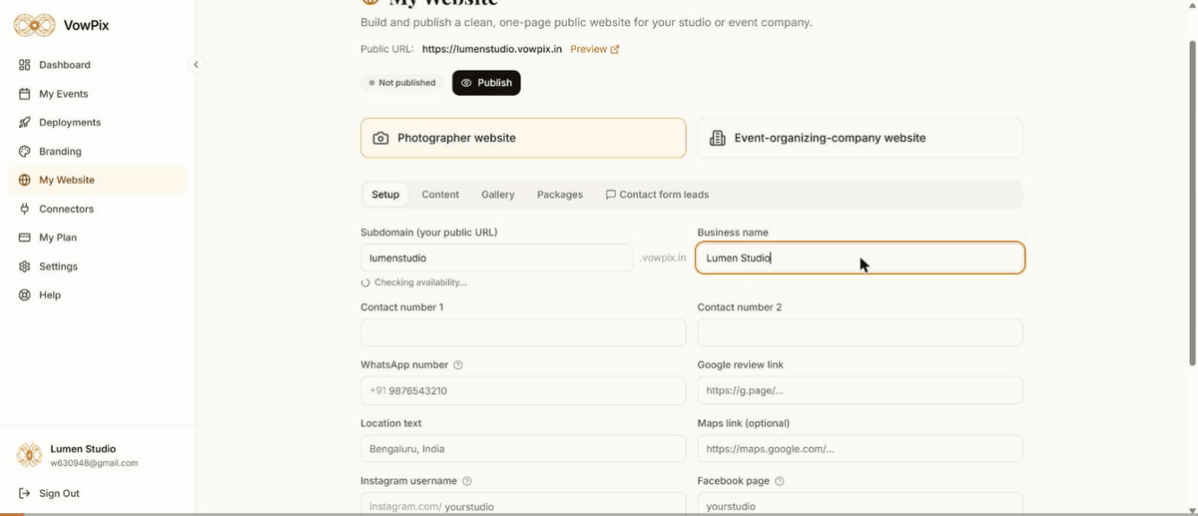
Task: Focus the Contact number 2 field
Action: 860,333
